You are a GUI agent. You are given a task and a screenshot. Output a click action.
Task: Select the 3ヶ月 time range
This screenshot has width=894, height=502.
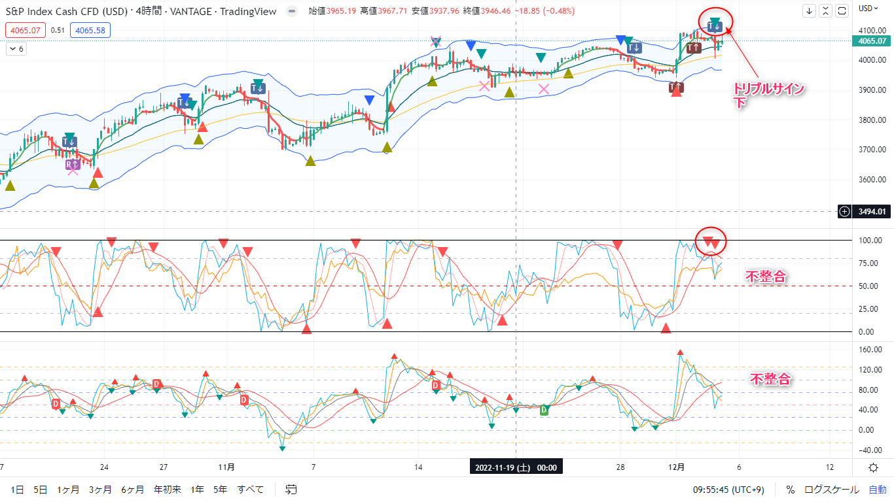click(x=100, y=490)
